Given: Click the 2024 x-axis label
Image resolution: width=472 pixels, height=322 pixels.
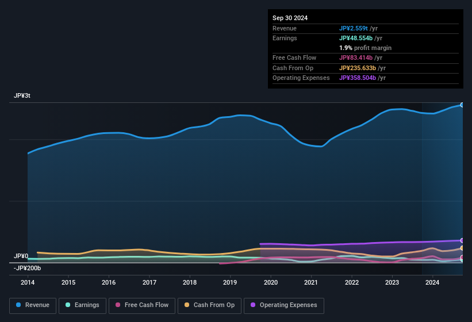Looking at the screenshot, I should (x=432, y=282).
